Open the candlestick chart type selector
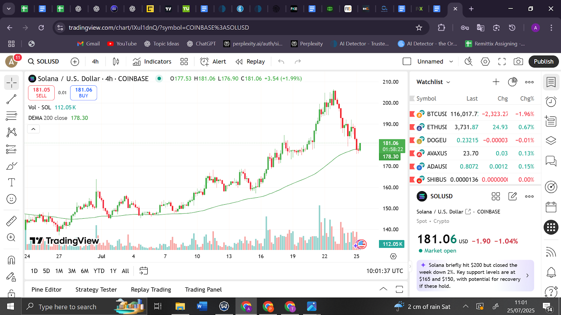The width and height of the screenshot is (561, 315). click(x=116, y=62)
